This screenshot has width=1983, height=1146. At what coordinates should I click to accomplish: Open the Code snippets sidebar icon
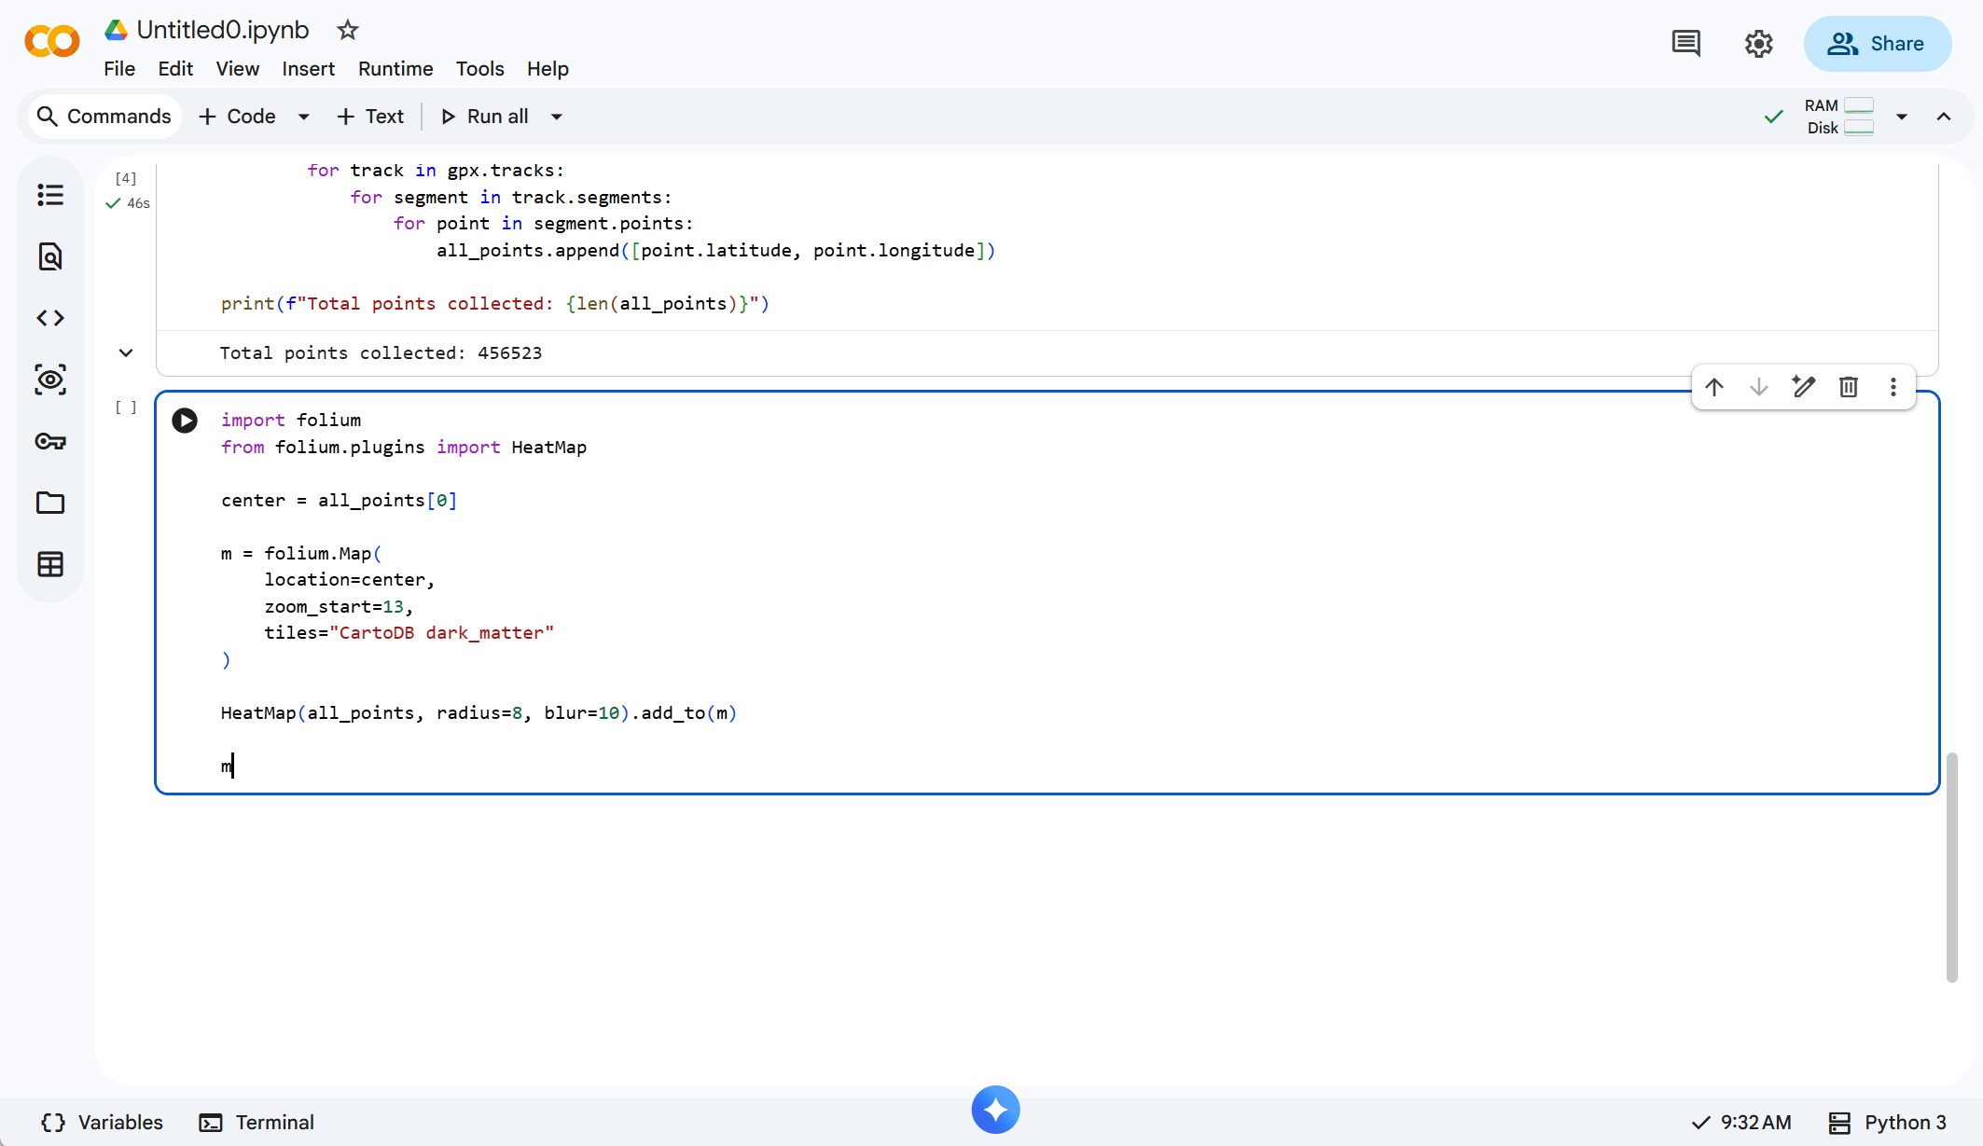tap(50, 318)
